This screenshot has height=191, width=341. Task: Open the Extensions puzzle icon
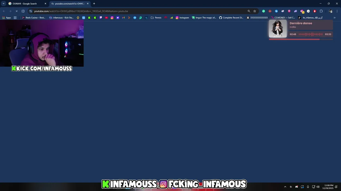pyautogui.click(x=321, y=11)
